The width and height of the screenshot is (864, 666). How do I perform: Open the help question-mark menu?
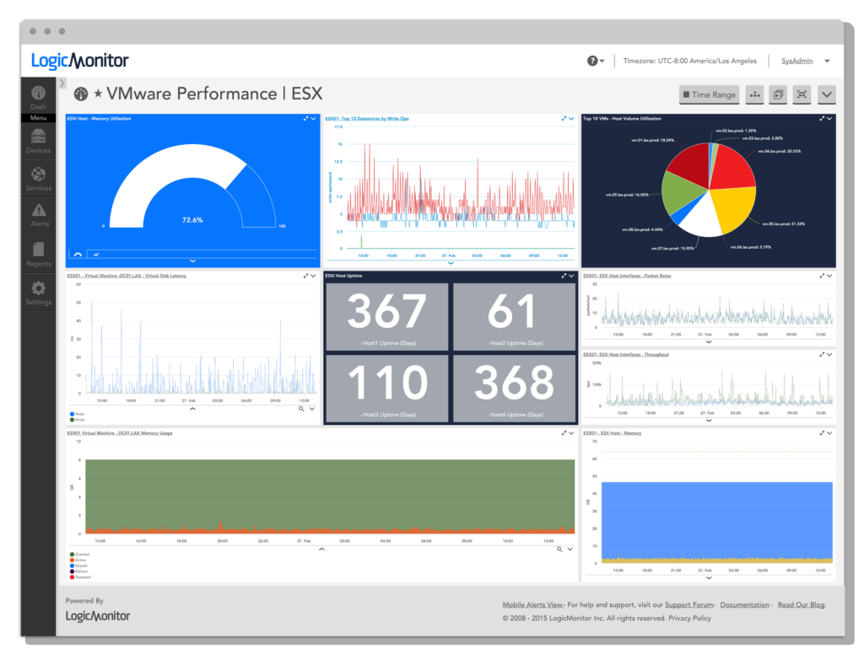tap(595, 61)
